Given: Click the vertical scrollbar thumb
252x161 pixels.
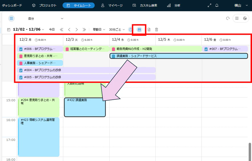Looking at the screenshot, I should point(250,151).
